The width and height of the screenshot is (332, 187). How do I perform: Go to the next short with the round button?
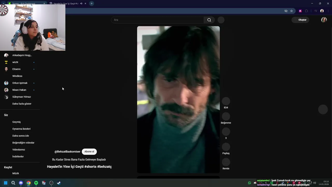[x=323, y=109]
